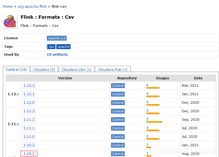Open version 1.12.0
Screen dimensions: 219x157
coord(29,102)
